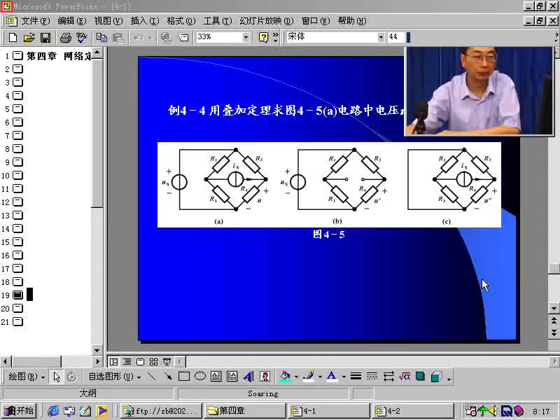Switch to Outline view button
560x420 pixels.
pyautogui.click(x=127, y=362)
